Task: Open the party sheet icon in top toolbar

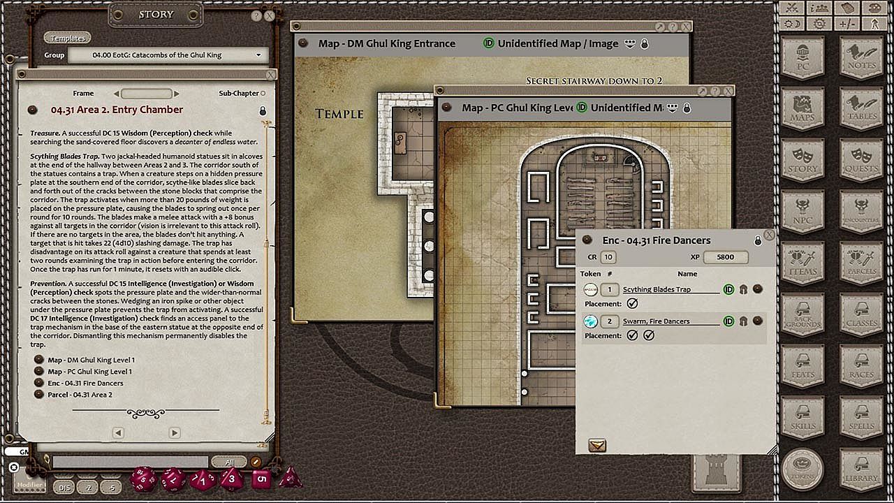Action: 819,8
